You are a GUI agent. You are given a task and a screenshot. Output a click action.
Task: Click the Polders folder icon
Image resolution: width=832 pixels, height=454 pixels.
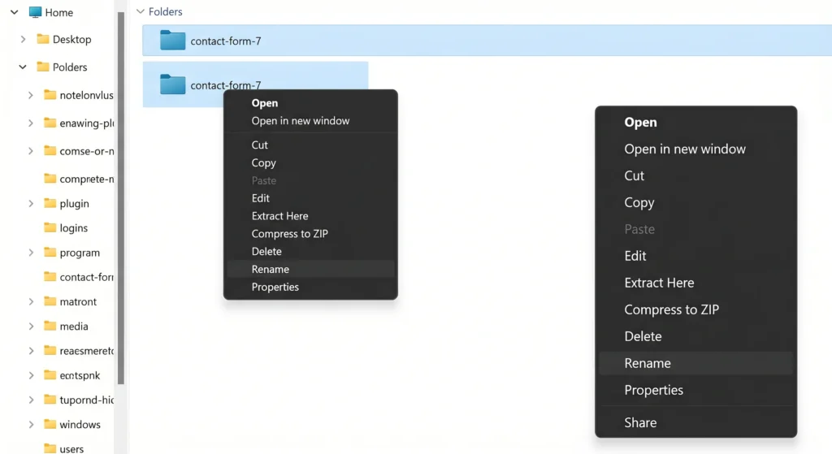click(x=43, y=67)
